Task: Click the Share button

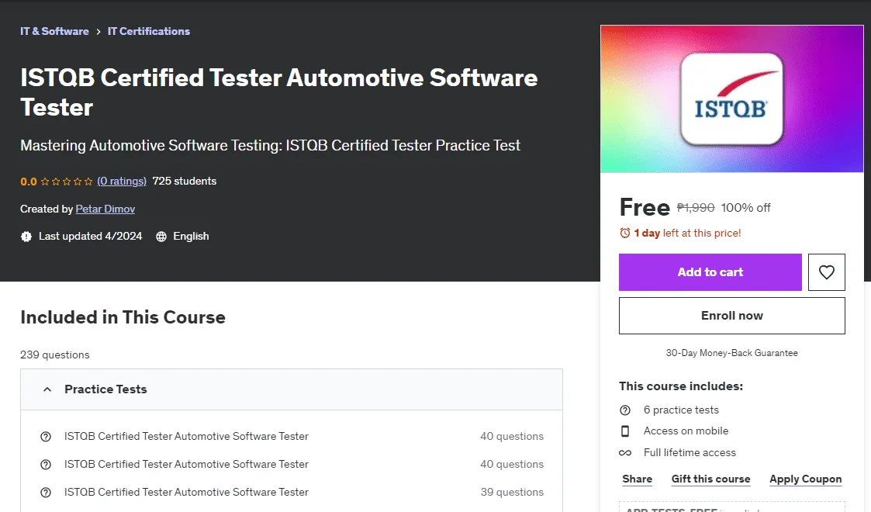Action: click(637, 479)
